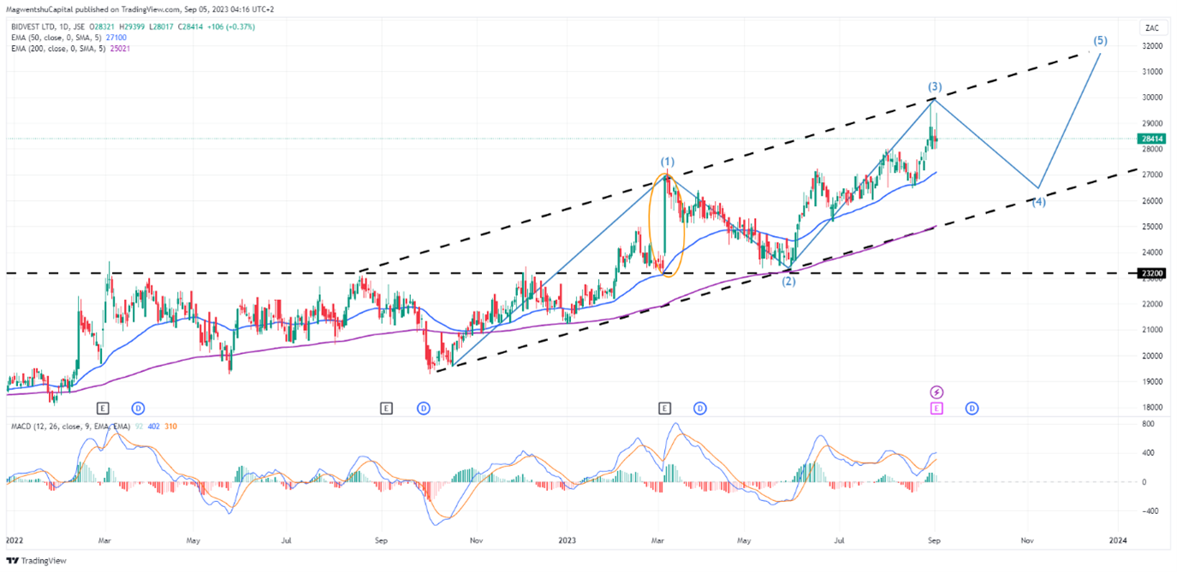Click the purple lightning bolt event icon
Viewport: 1177px width, 572px height.
coord(936,392)
